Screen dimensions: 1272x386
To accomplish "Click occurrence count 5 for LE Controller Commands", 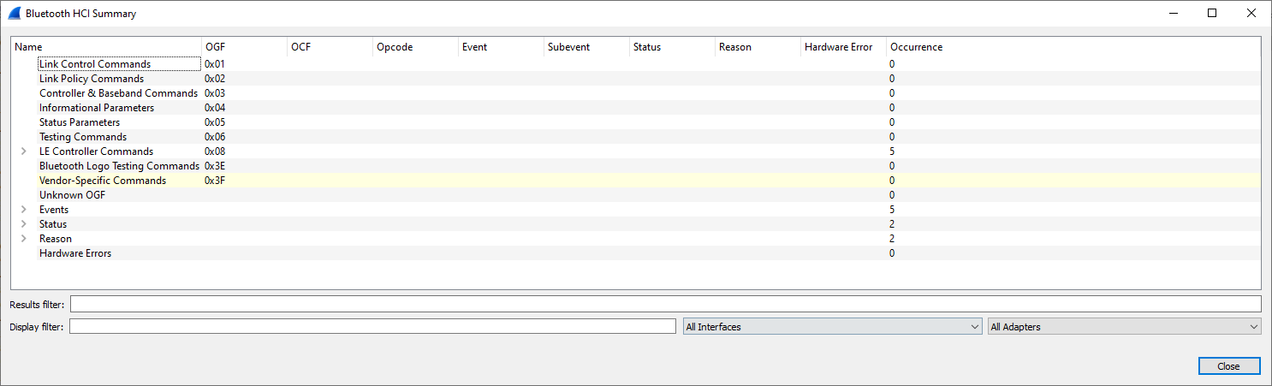I will 892,151.
